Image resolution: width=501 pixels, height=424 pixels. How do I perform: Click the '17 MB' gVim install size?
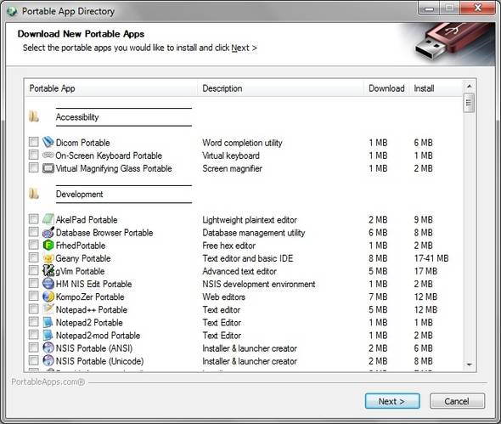(425, 271)
